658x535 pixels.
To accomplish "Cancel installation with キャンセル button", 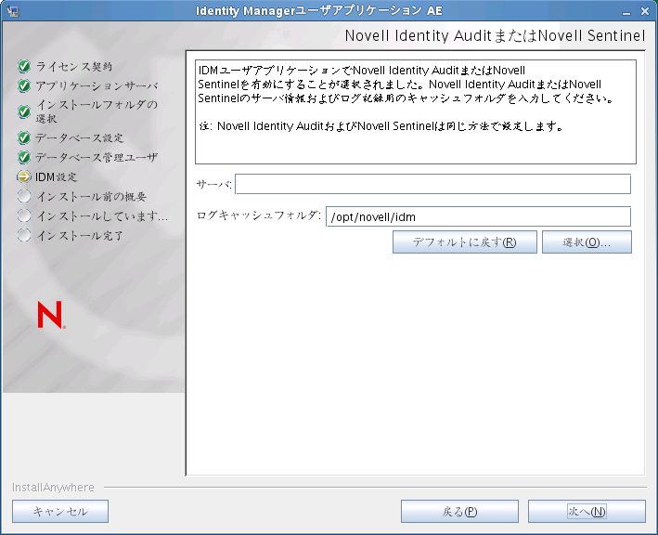I will pyautogui.click(x=60, y=511).
